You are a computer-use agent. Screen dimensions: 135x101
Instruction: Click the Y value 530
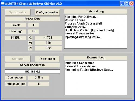tap(48, 43)
